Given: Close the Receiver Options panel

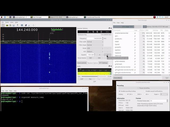Looking at the screenshot, I should [111, 28].
